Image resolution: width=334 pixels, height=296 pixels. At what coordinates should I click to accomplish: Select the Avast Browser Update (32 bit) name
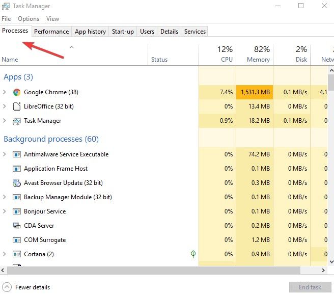click(x=63, y=183)
